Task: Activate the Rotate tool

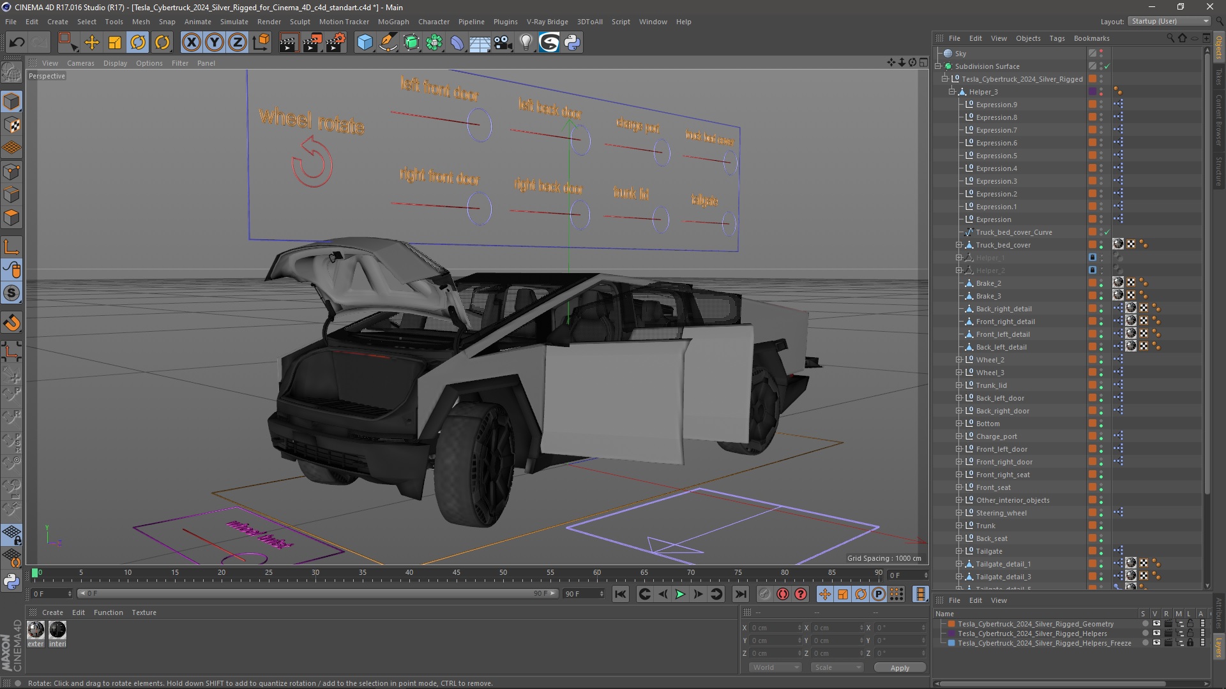Action: click(138, 43)
